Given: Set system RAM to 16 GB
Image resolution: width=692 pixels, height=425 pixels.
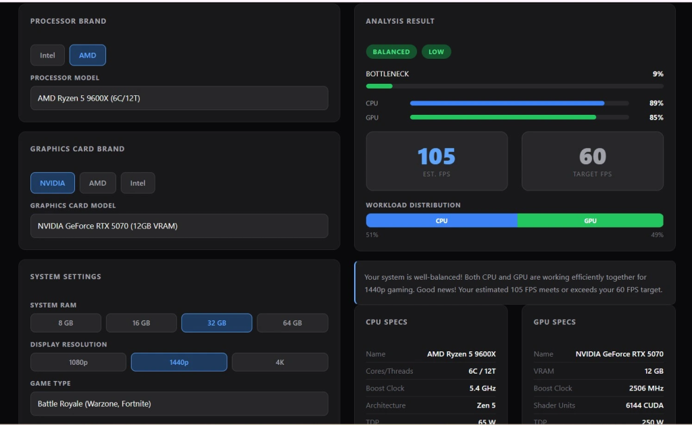Looking at the screenshot, I should point(141,322).
